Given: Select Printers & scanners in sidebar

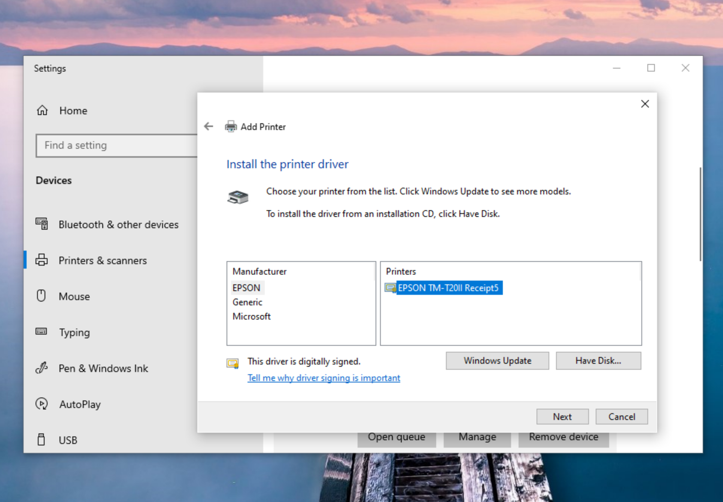Looking at the screenshot, I should click(x=102, y=260).
